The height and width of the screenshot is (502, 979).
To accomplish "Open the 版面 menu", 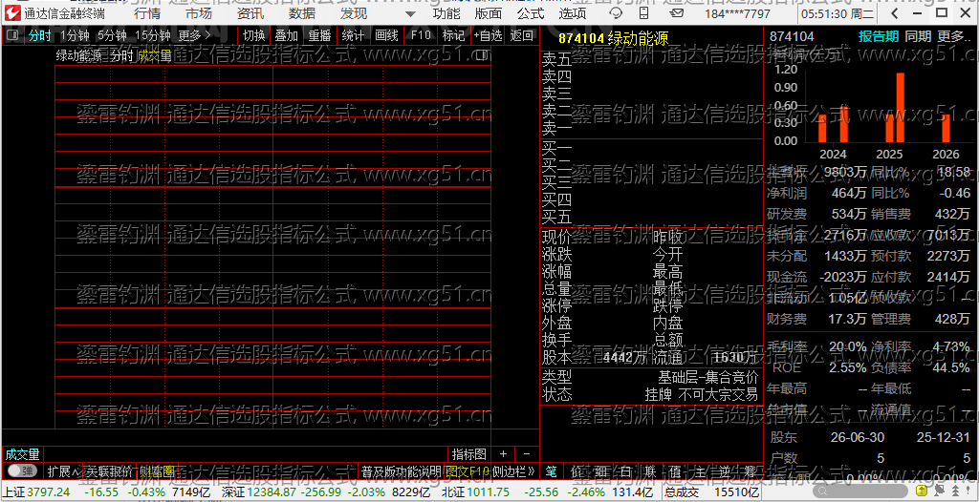I will 489,13.
